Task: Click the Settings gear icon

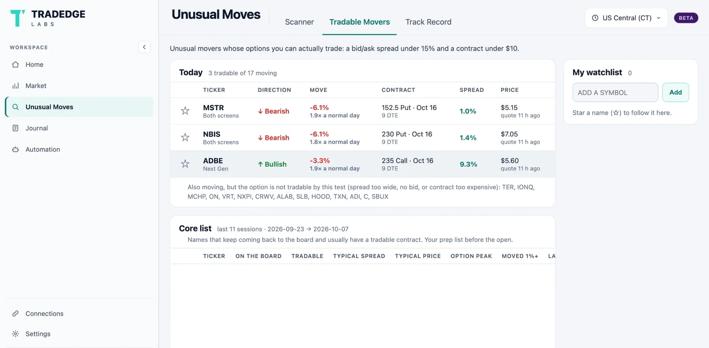Action: click(x=16, y=334)
